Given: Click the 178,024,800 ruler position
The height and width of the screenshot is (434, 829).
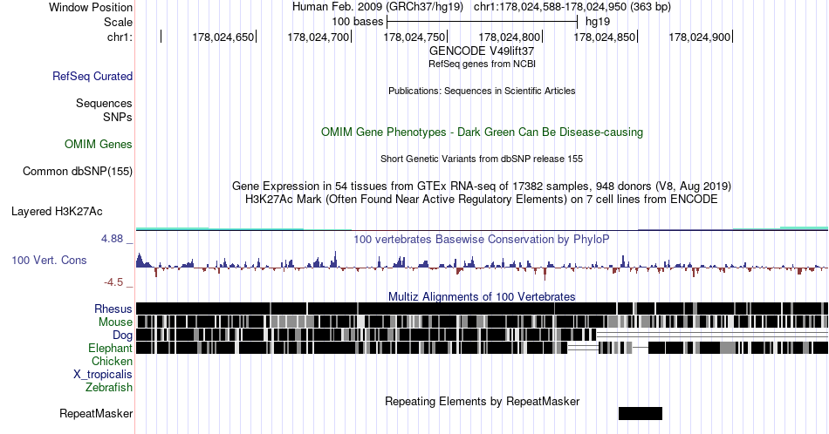Looking at the screenshot, I should [x=510, y=37].
